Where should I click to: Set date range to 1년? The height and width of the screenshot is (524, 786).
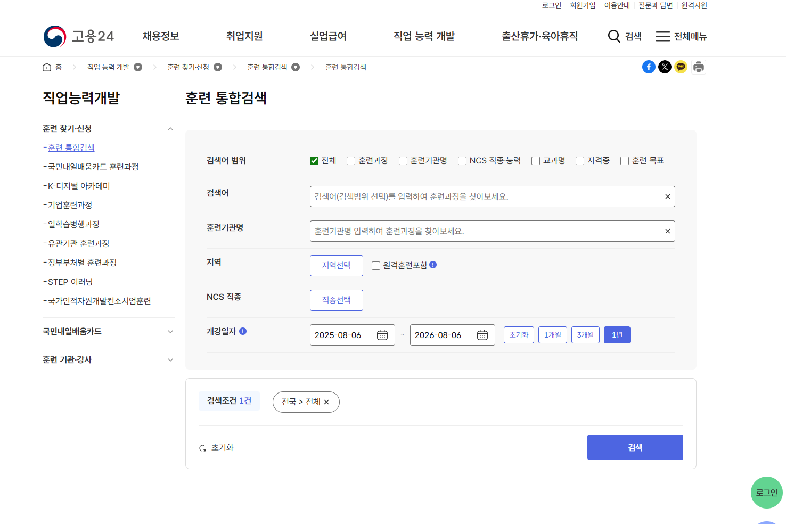(x=617, y=335)
